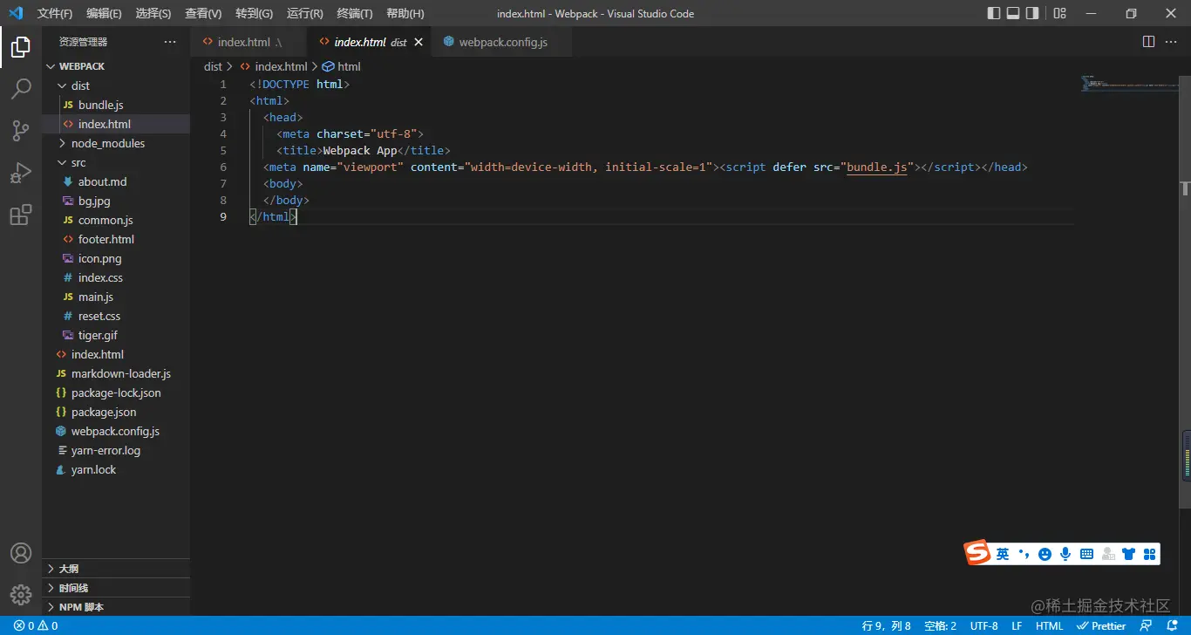Expand the NPM 脚本 section

pos(116,607)
